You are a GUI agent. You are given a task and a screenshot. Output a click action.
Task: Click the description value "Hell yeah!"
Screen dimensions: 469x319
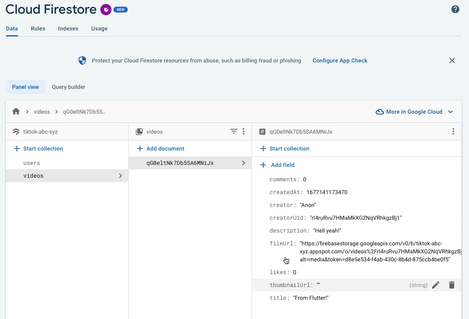point(327,231)
